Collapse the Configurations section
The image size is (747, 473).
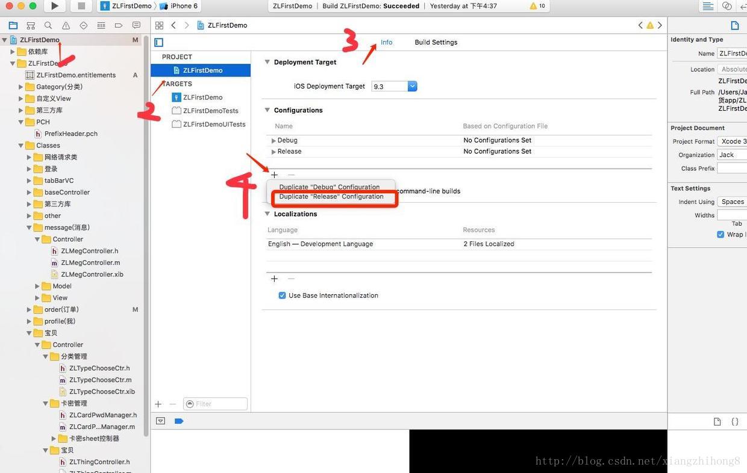[267, 110]
